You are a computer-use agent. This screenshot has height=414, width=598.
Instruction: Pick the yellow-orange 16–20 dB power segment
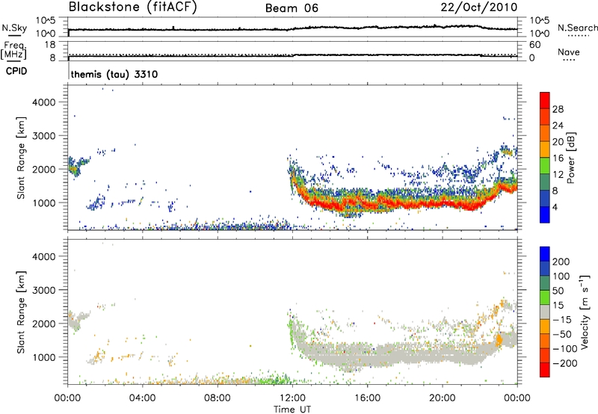pos(545,149)
